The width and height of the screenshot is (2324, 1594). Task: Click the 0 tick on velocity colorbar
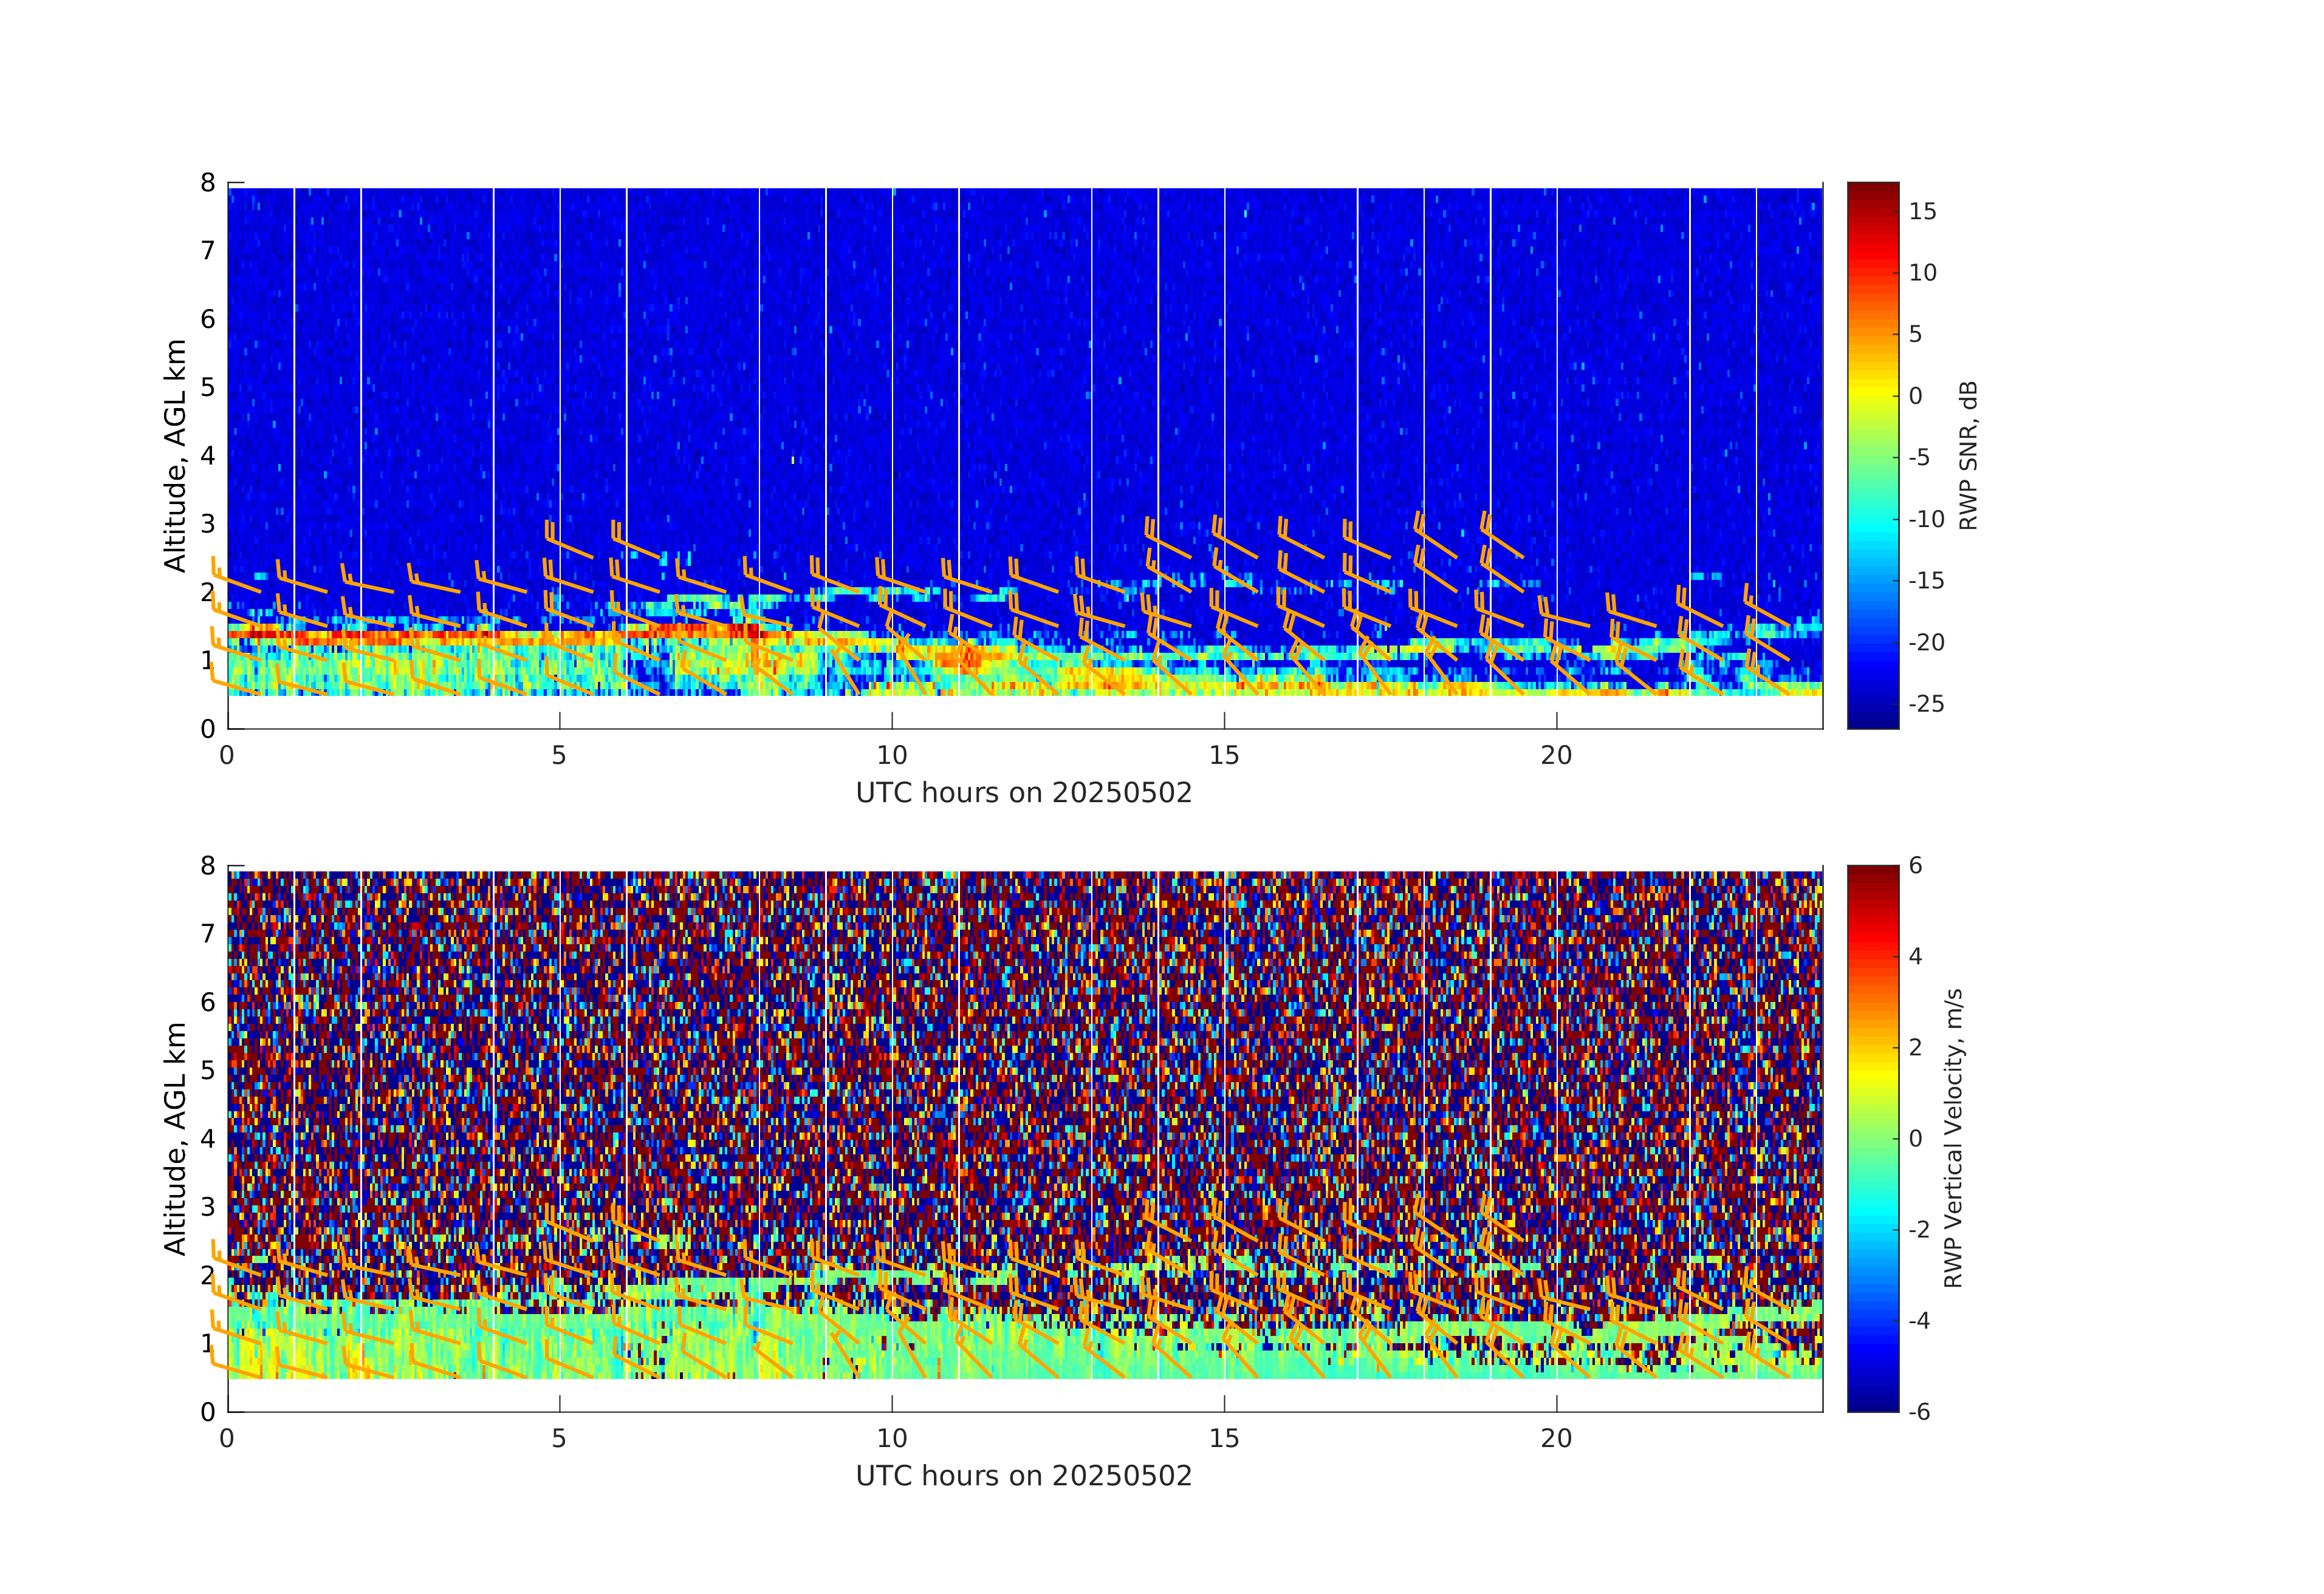1915,1139
